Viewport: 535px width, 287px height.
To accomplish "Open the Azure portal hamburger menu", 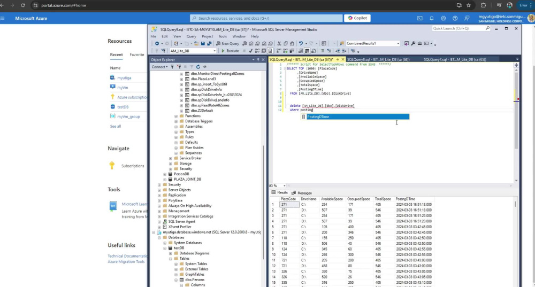I will (x=3, y=18).
